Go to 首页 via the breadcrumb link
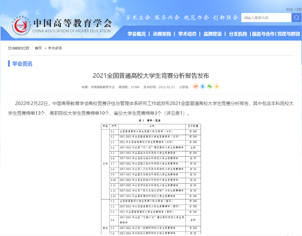 coord(38,48)
